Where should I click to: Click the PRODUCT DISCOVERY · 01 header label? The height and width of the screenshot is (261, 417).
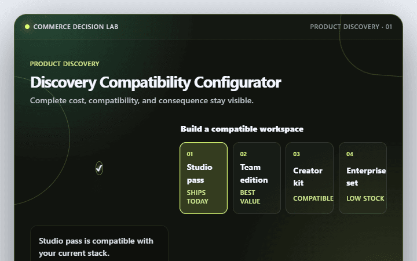351,27
